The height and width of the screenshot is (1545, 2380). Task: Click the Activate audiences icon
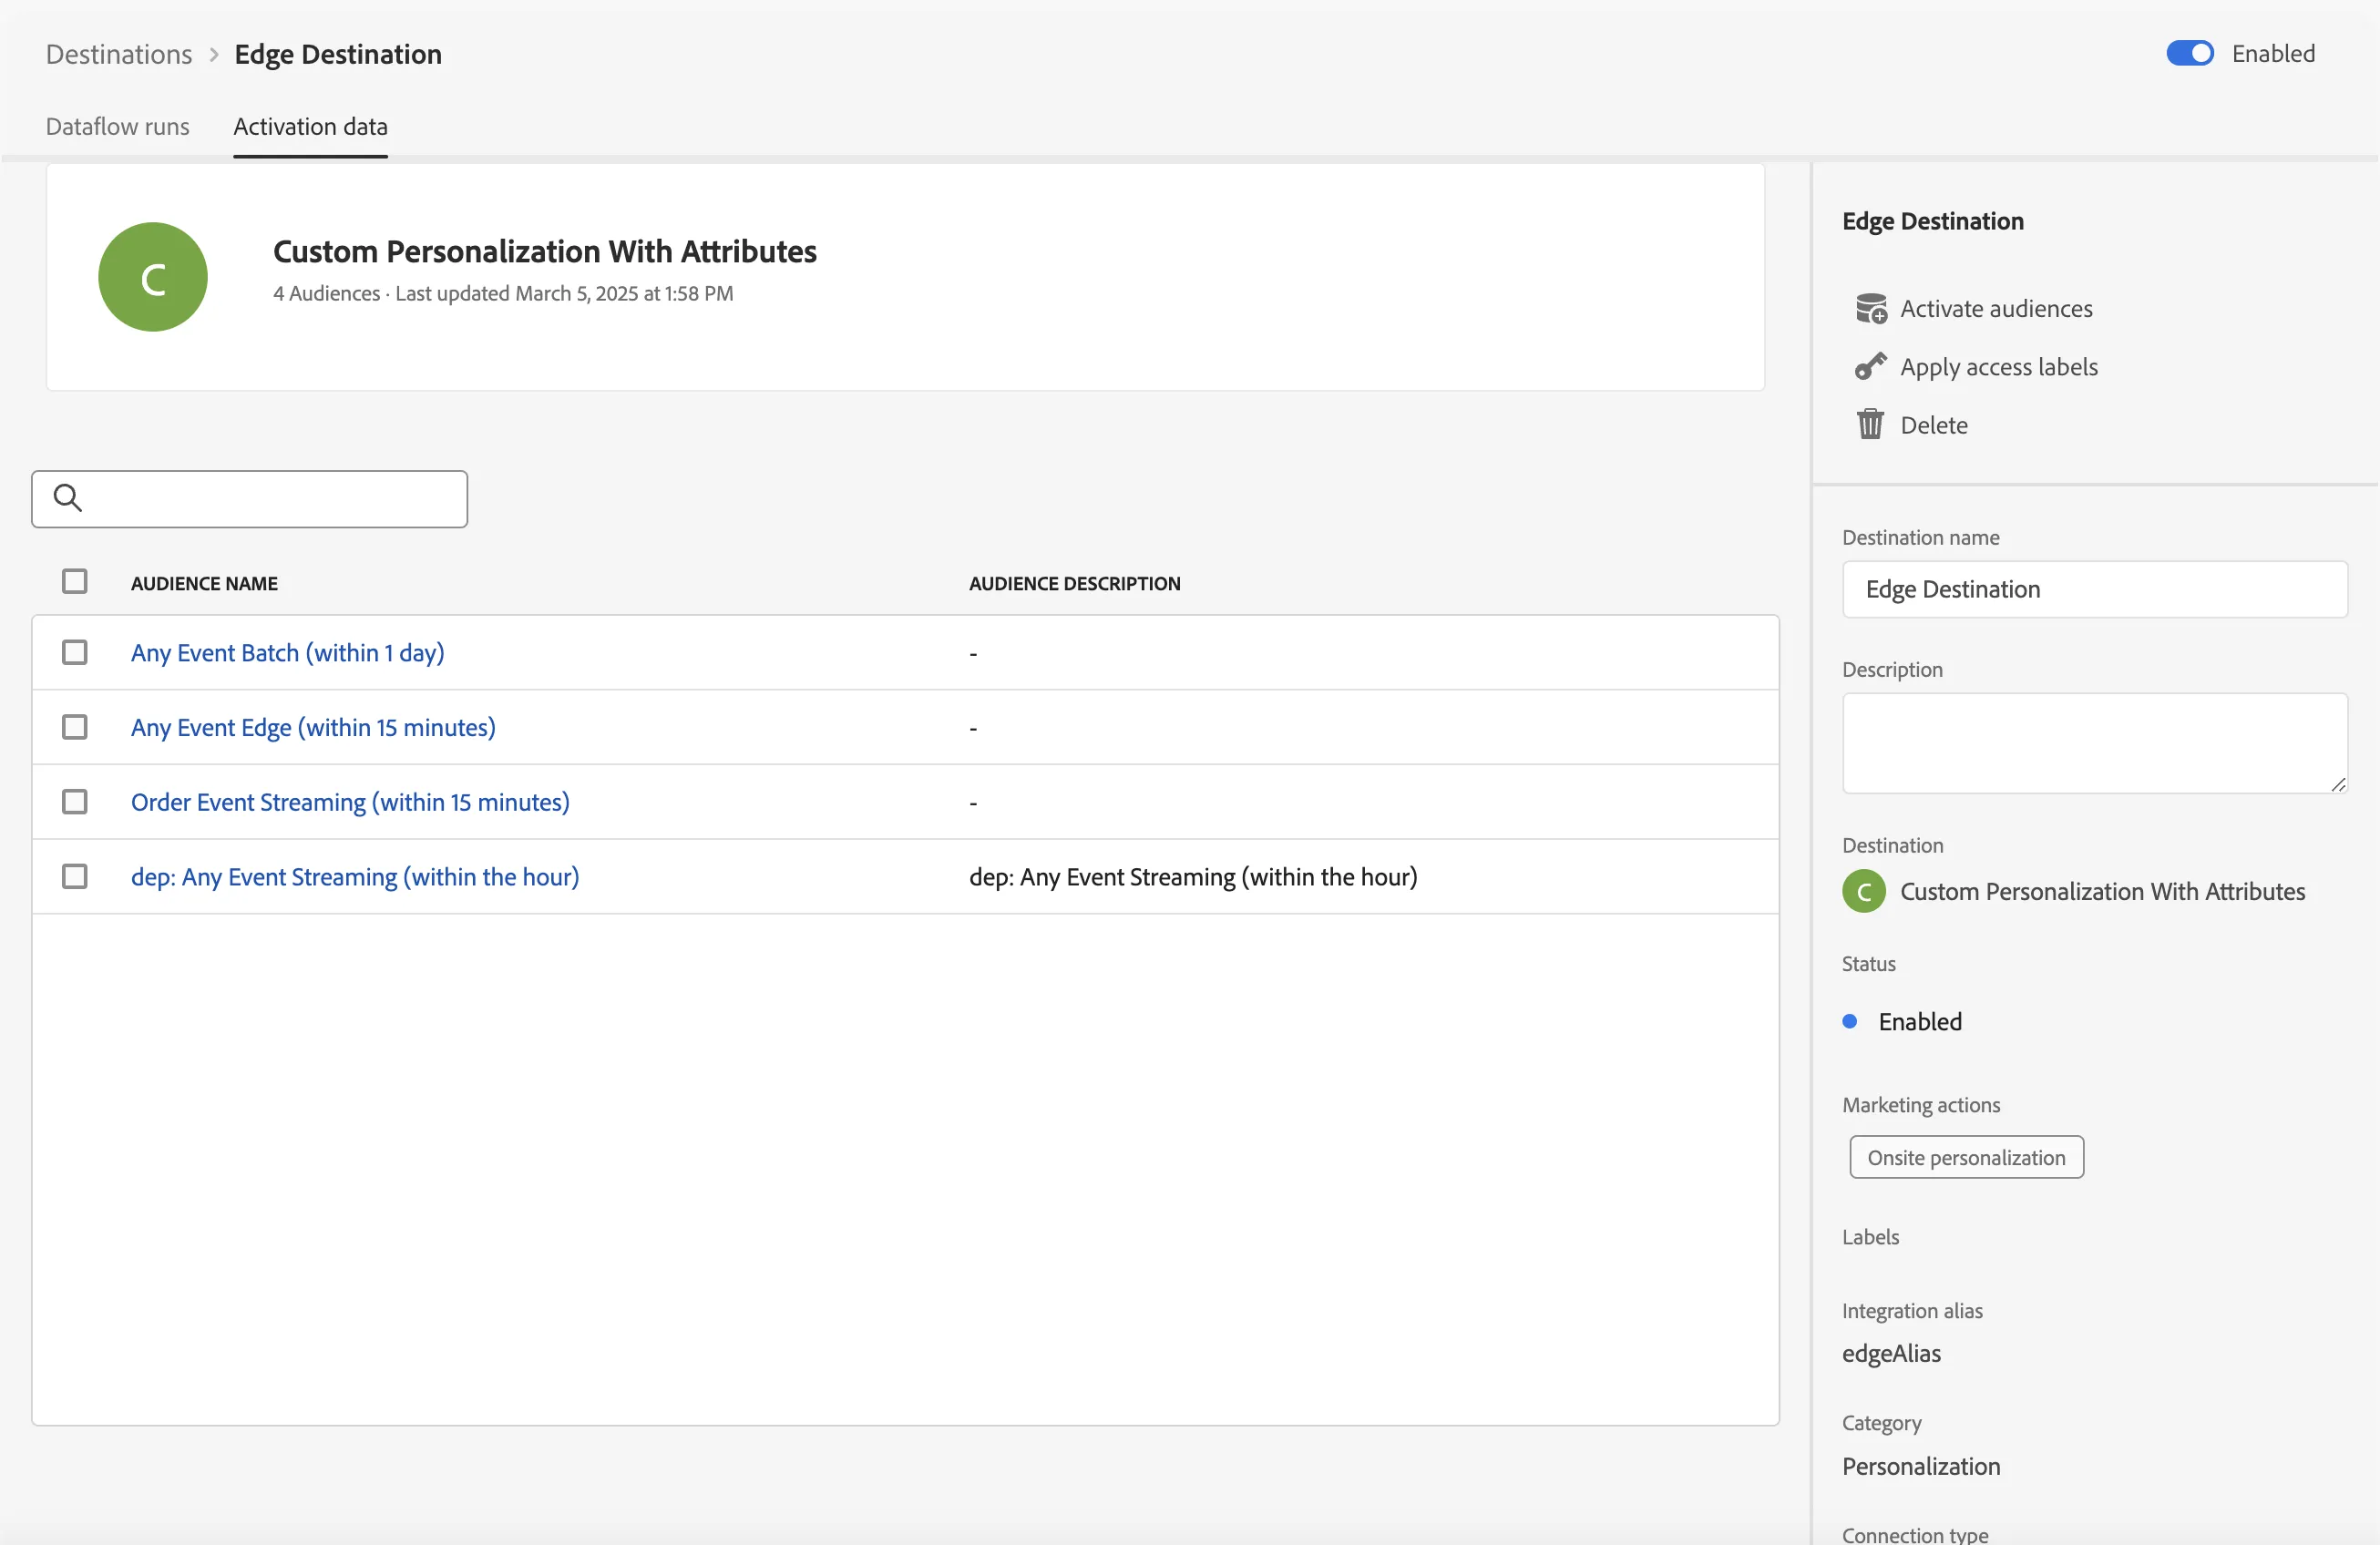pyautogui.click(x=1870, y=309)
